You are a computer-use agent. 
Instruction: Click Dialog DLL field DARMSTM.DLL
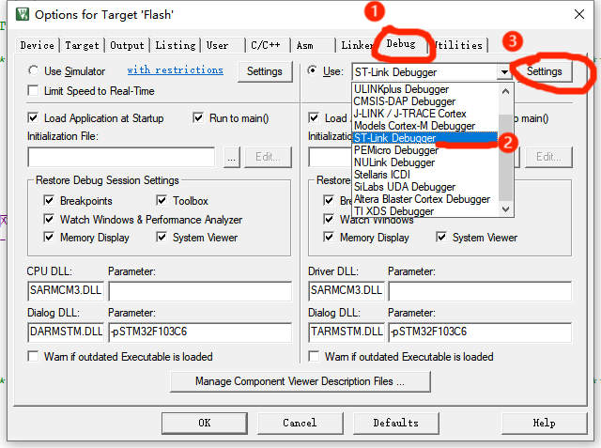coord(66,332)
